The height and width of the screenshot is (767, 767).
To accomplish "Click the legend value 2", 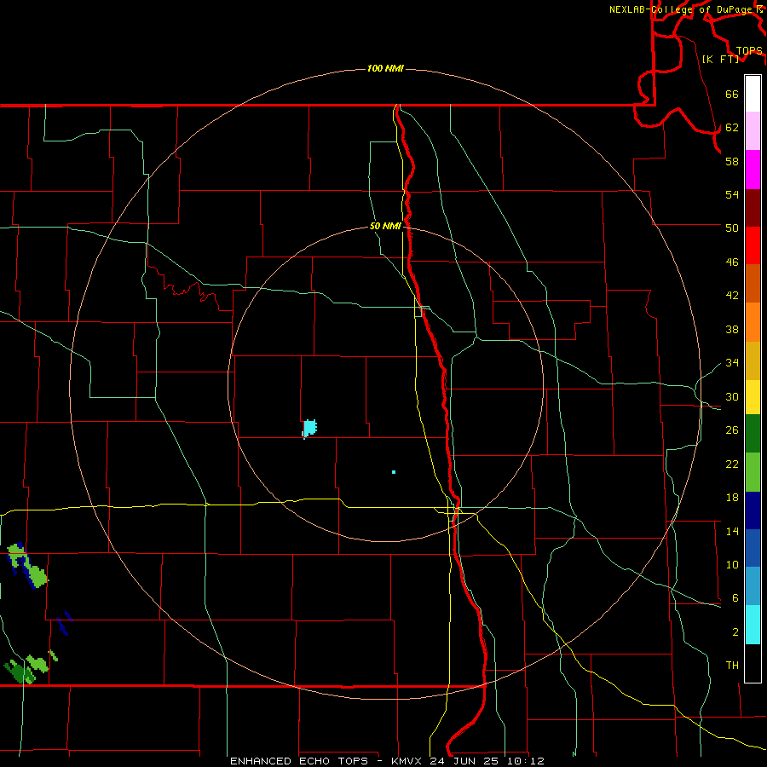I will (x=735, y=632).
